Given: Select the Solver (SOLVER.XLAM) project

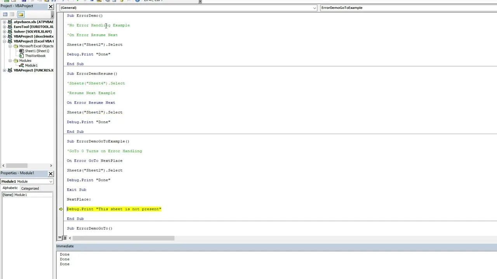Looking at the screenshot, I should click(x=33, y=32).
